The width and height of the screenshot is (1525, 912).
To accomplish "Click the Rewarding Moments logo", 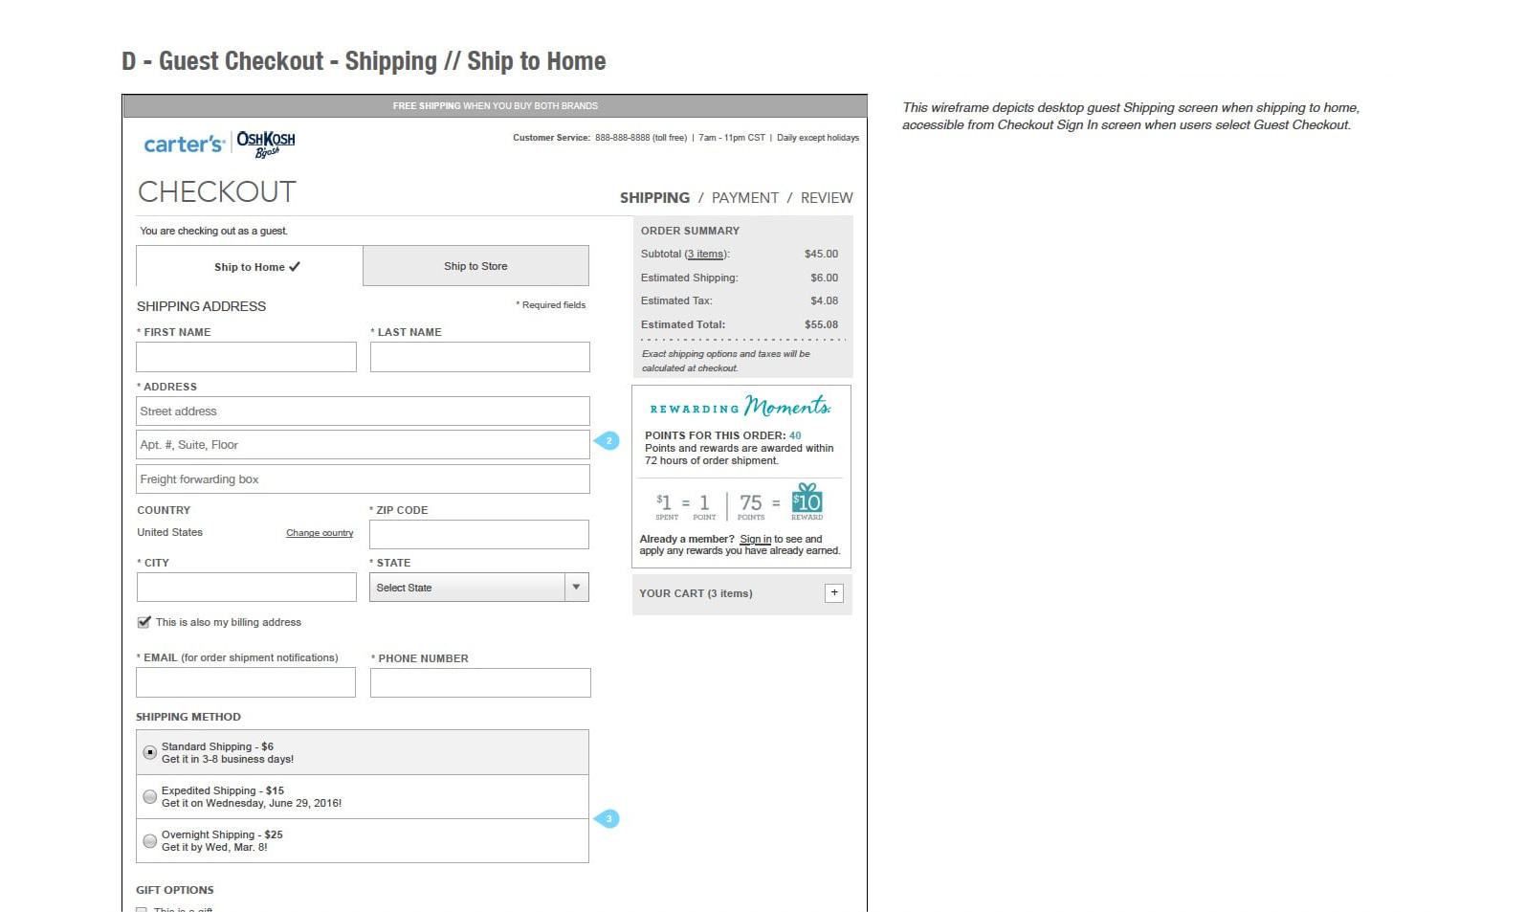I will [740, 408].
